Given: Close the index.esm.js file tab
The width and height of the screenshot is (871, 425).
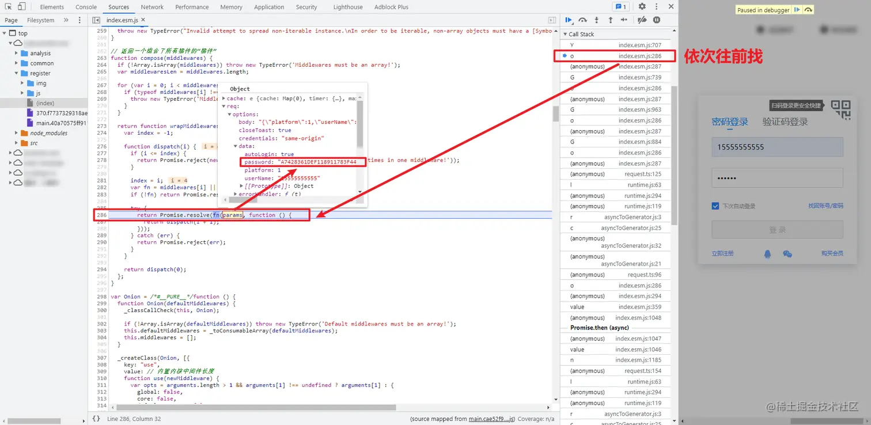Looking at the screenshot, I should [143, 20].
